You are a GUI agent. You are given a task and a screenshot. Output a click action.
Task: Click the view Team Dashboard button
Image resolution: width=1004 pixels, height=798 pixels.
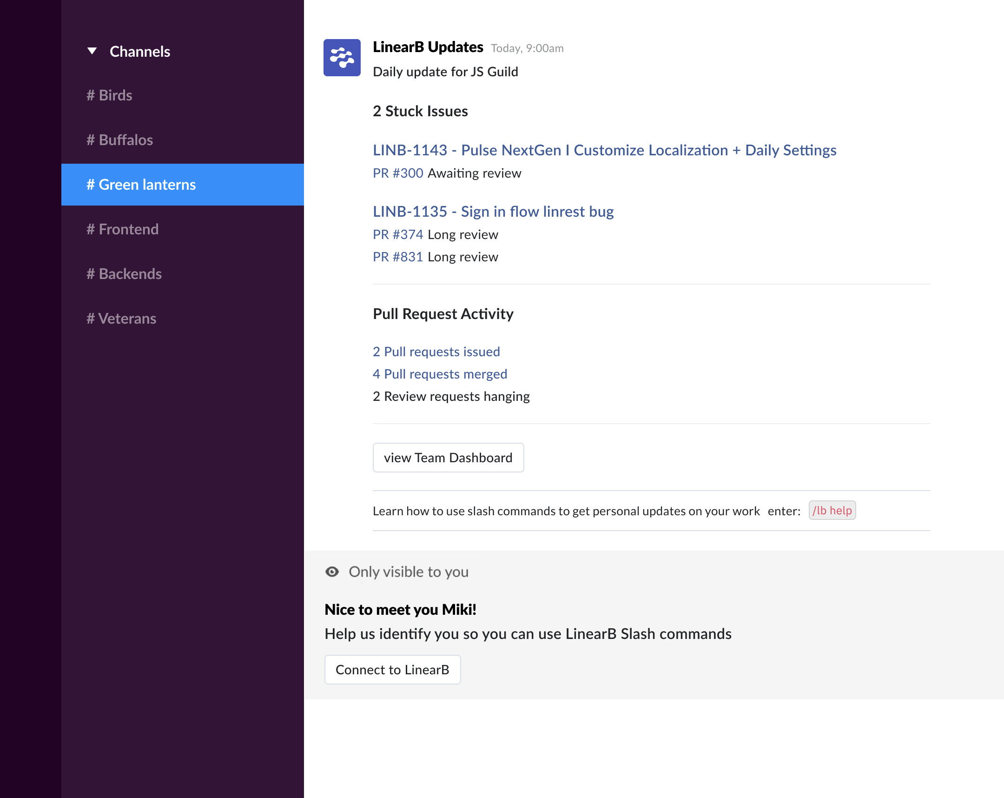(x=448, y=458)
